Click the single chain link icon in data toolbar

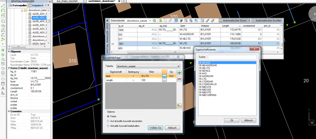coord(207,20)
